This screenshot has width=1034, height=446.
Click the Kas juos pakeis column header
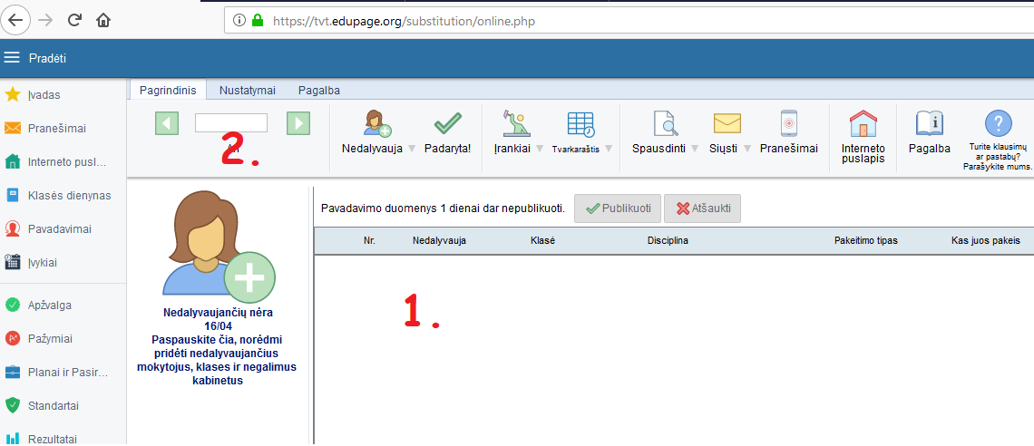985,241
